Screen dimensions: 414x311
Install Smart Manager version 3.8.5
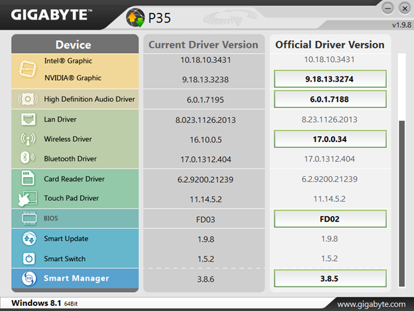point(330,279)
